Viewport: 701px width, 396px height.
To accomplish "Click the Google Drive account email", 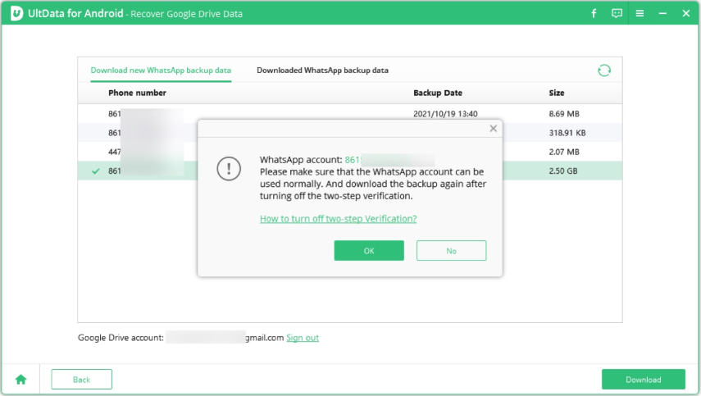I will [x=225, y=338].
